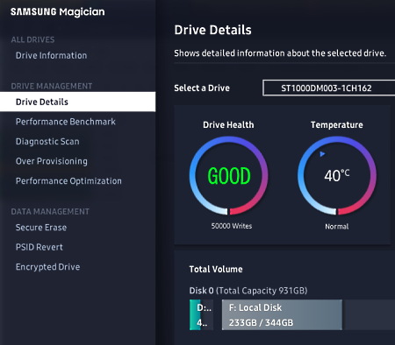Select Performance Optimization
Screen dimensions: 395x345
coord(68,181)
